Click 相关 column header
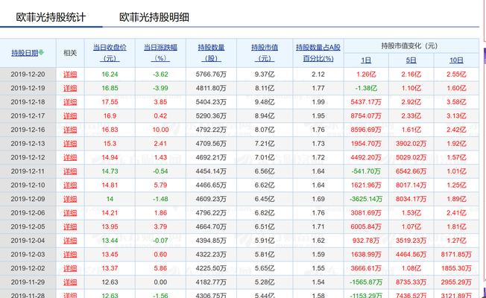The height and width of the screenshot is (298, 486). pyautogui.click(x=70, y=53)
